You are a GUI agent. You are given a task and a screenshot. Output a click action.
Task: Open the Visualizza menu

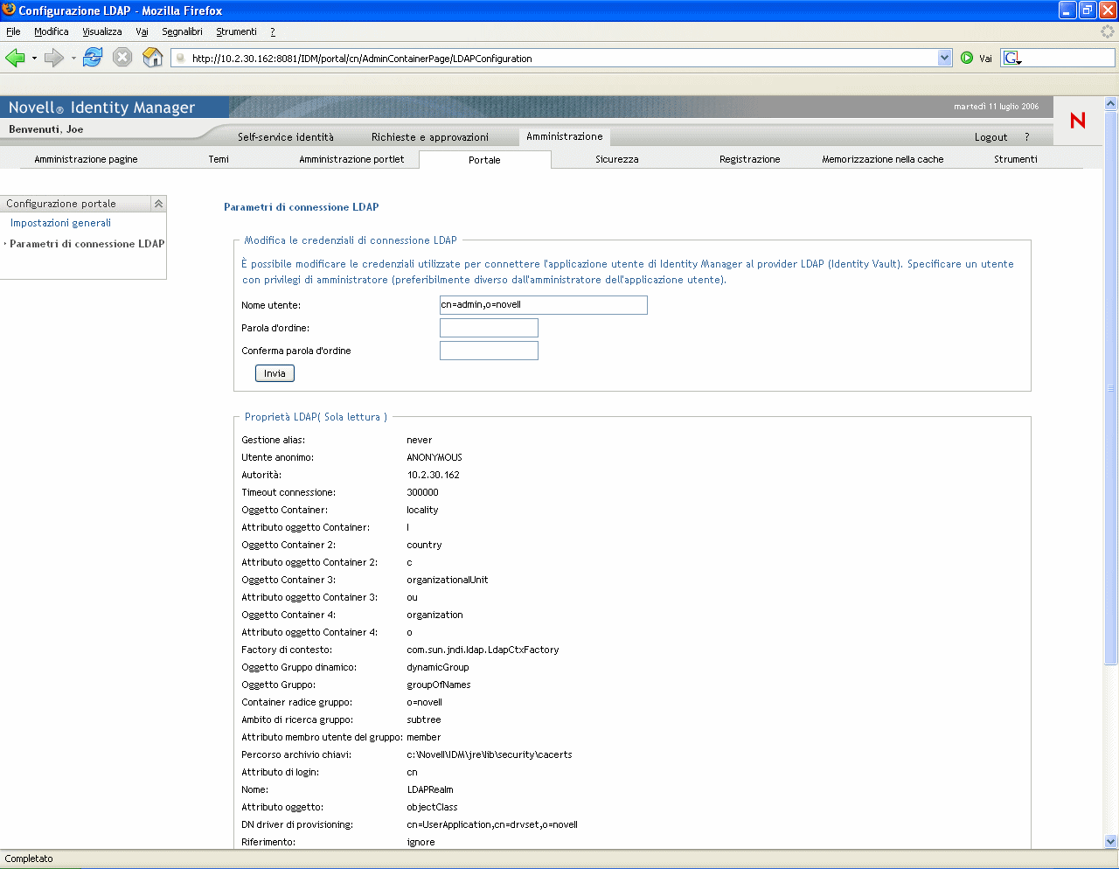(x=102, y=31)
